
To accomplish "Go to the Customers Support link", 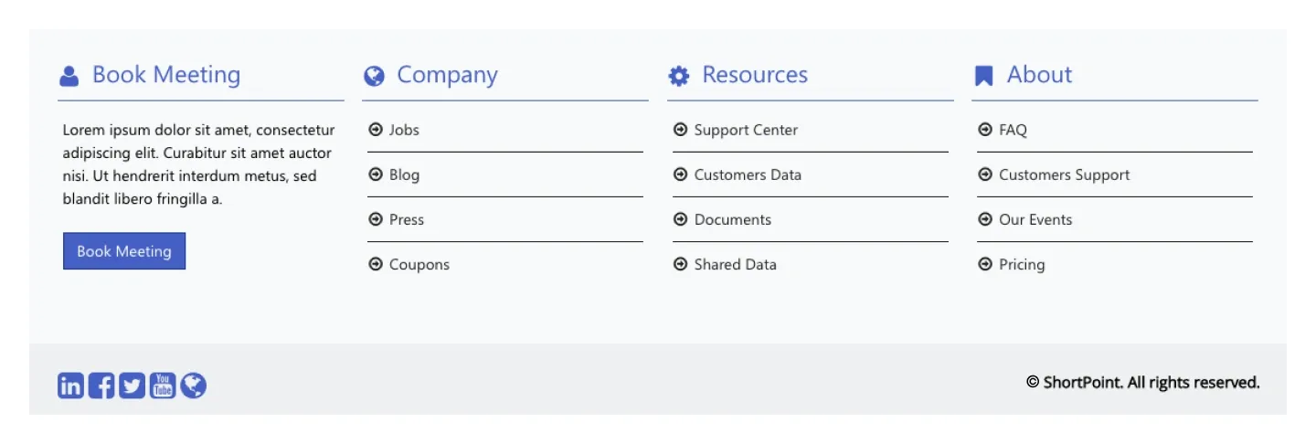I will click(1065, 174).
